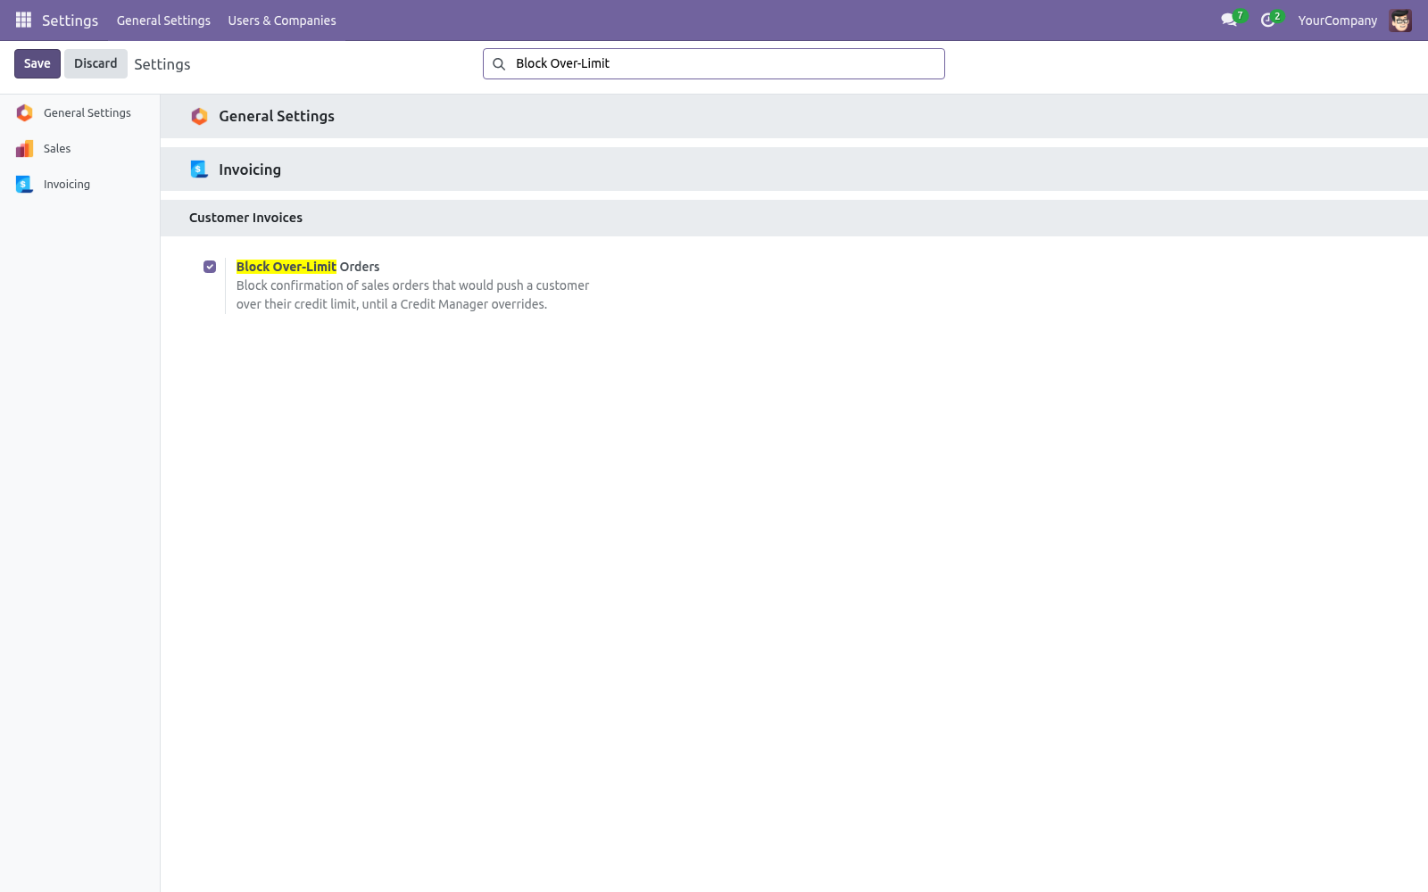Select the Sales sidebar tab
The width and height of the screenshot is (1428, 892).
click(x=80, y=149)
